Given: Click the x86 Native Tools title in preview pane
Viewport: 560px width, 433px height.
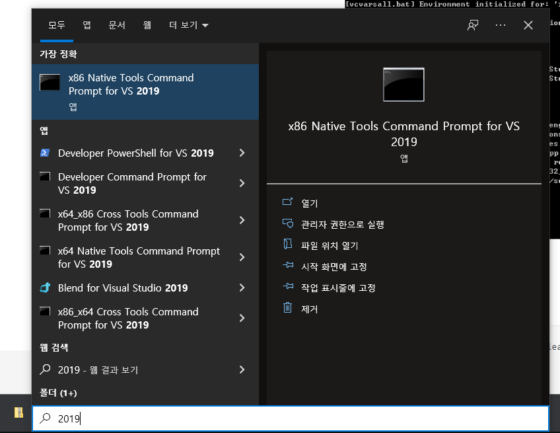Looking at the screenshot, I should coord(404,134).
